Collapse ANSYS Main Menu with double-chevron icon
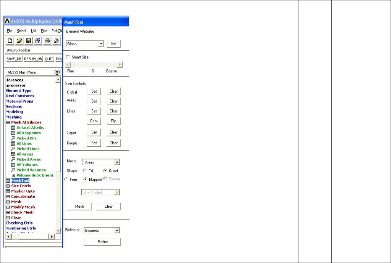 [x=57, y=72]
